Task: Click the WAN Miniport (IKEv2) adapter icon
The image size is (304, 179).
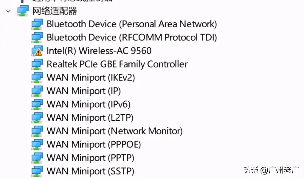Action: (37, 77)
